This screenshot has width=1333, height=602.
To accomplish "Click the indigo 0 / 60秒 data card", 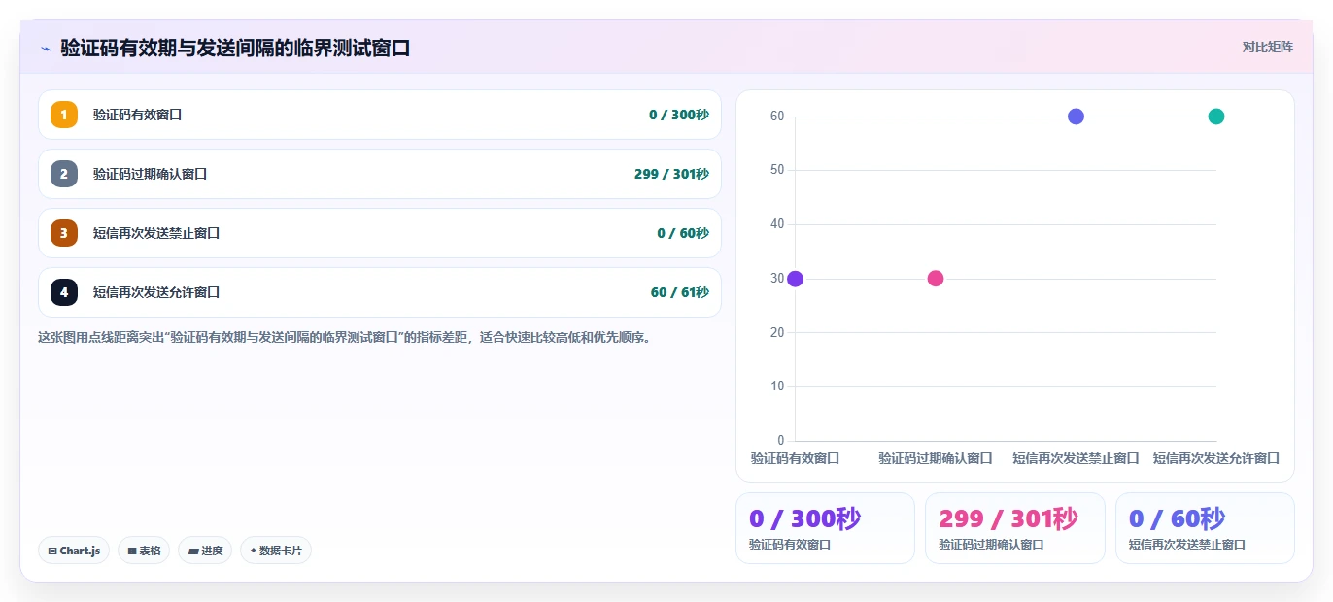I will coord(1205,528).
